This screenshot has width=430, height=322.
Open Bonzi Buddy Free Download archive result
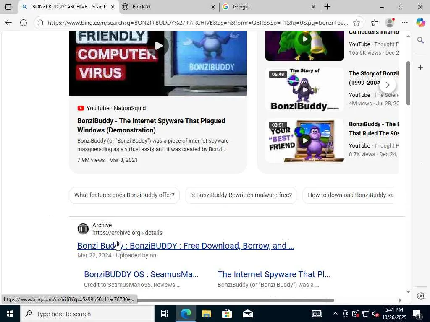click(186, 246)
